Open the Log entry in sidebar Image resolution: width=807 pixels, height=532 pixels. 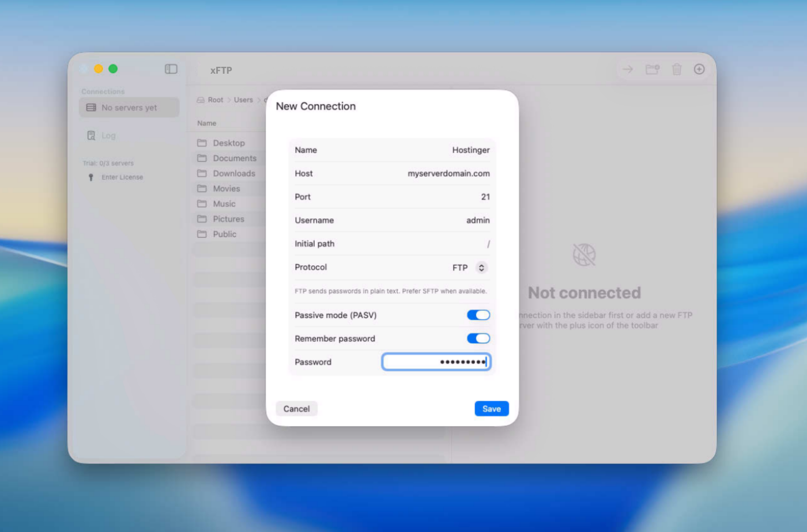[108, 135]
